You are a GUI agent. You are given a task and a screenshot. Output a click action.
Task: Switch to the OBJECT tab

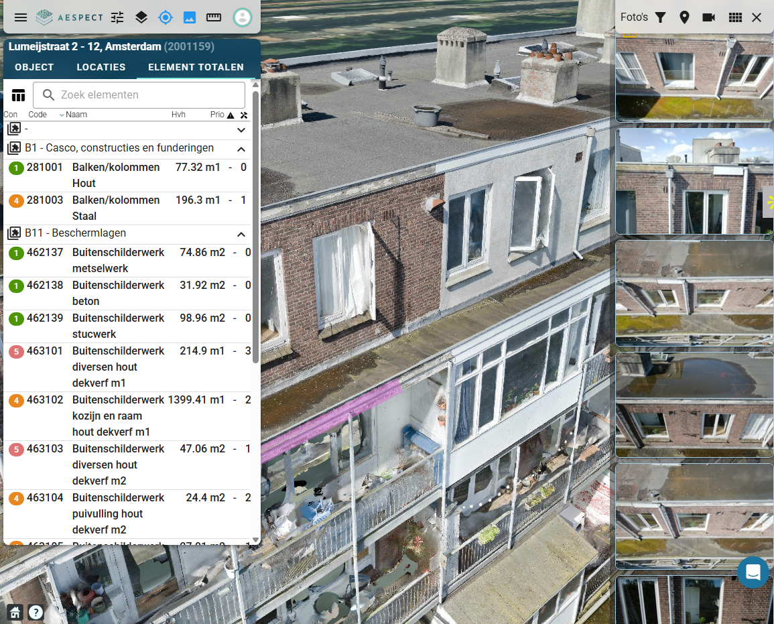tap(34, 67)
